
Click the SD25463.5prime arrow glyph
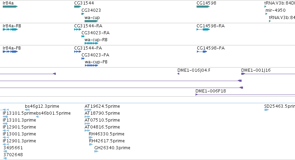267,110
